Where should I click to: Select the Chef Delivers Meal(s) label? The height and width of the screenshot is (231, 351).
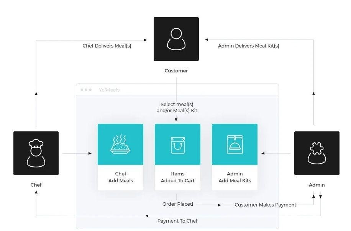pyautogui.click(x=107, y=46)
